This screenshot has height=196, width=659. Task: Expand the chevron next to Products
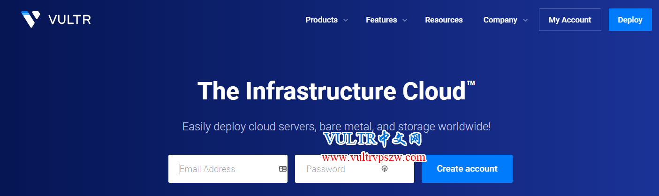click(346, 20)
